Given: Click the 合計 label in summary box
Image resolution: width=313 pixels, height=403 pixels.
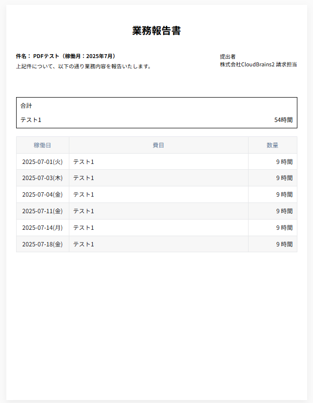Looking at the screenshot, I should click(26, 106).
